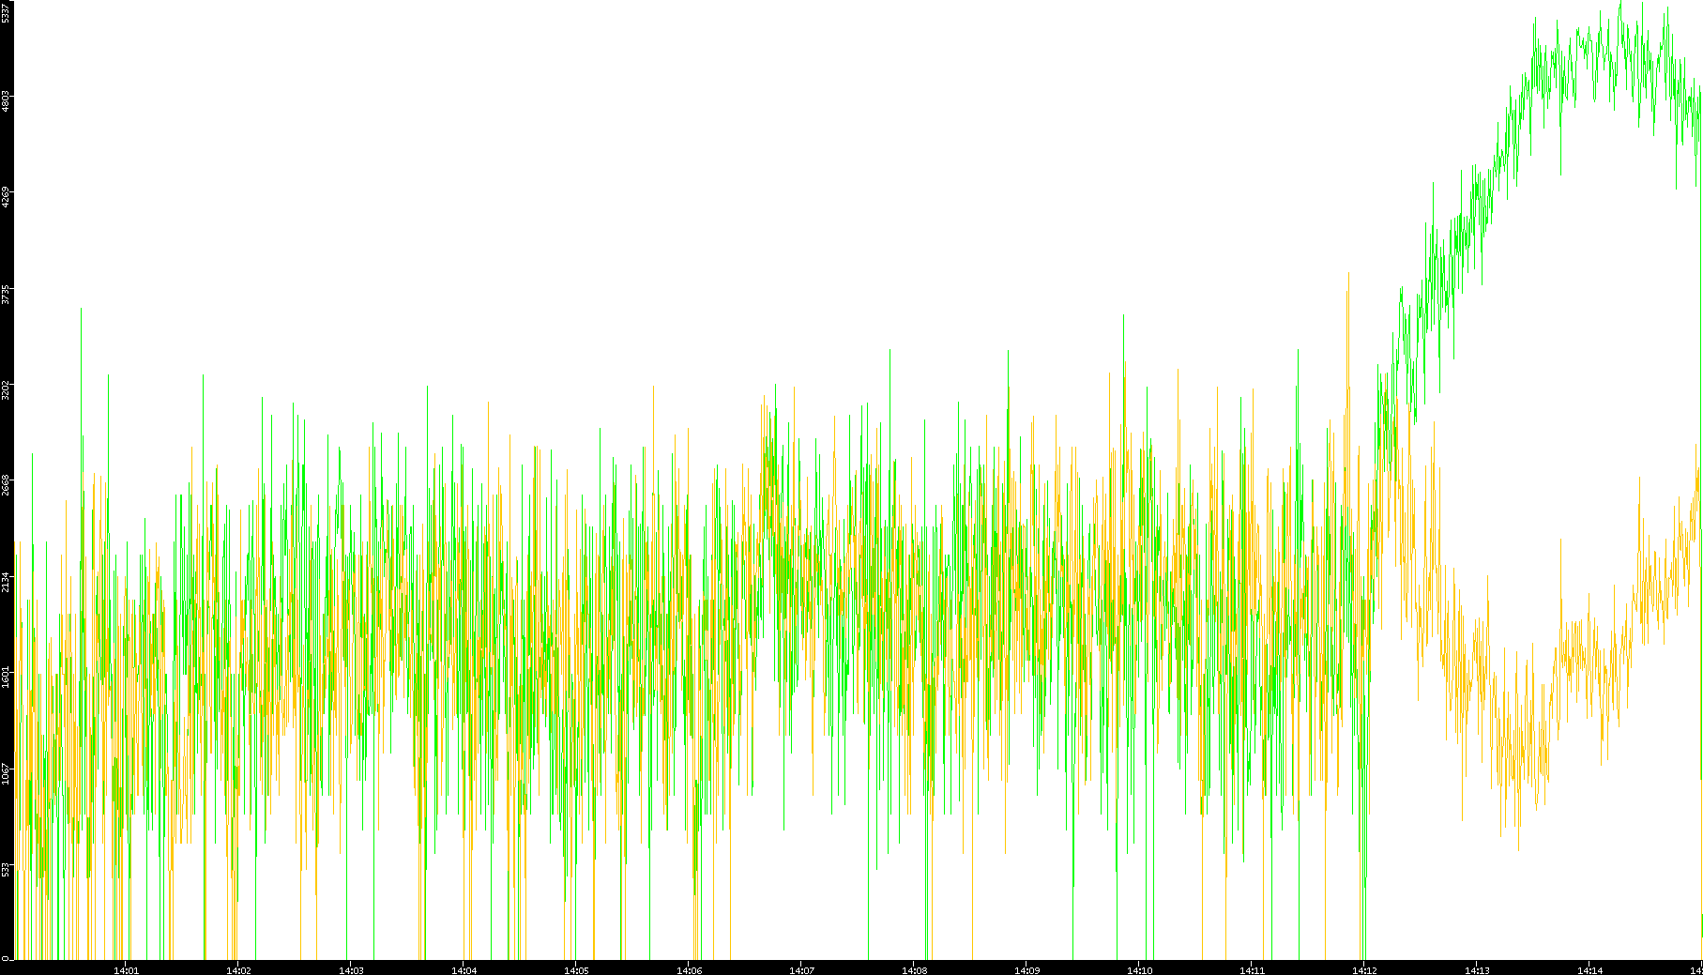The width and height of the screenshot is (1703, 975).
Task: Click the 14:05 time axis label
Action: [x=576, y=969]
